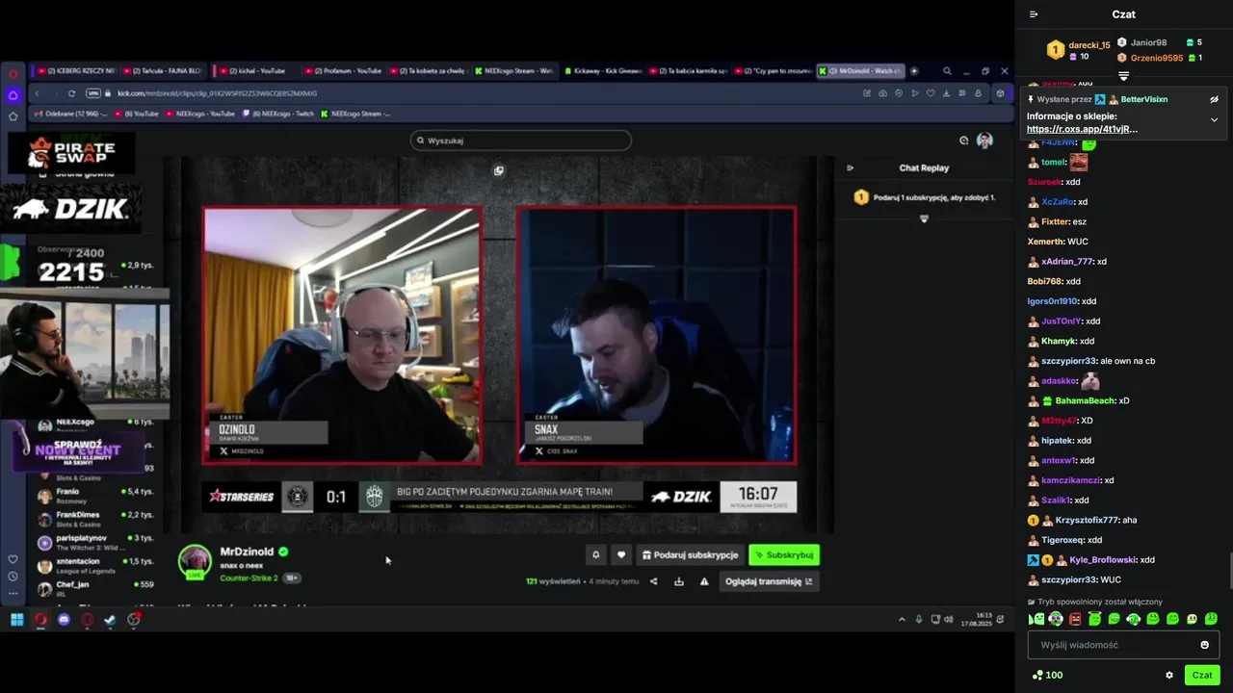Open Discord from the taskbar
This screenshot has width=1233, height=693.
pos(64,620)
